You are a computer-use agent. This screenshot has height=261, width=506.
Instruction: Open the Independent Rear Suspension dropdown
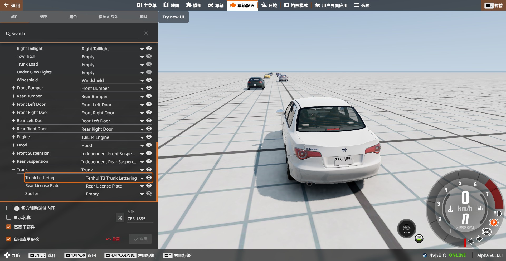[113, 162]
